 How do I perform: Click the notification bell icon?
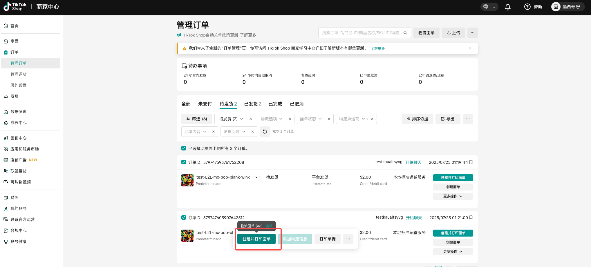[x=507, y=7]
